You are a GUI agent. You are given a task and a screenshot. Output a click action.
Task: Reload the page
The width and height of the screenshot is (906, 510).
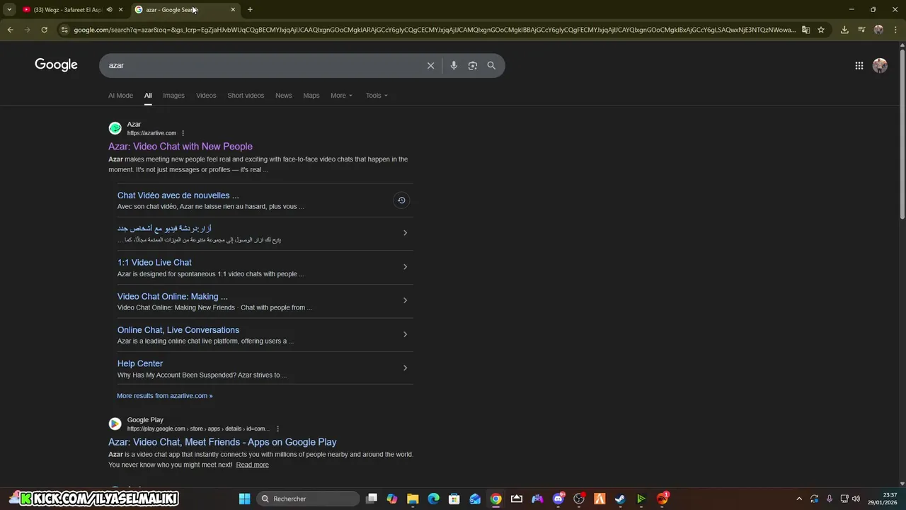click(44, 30)
